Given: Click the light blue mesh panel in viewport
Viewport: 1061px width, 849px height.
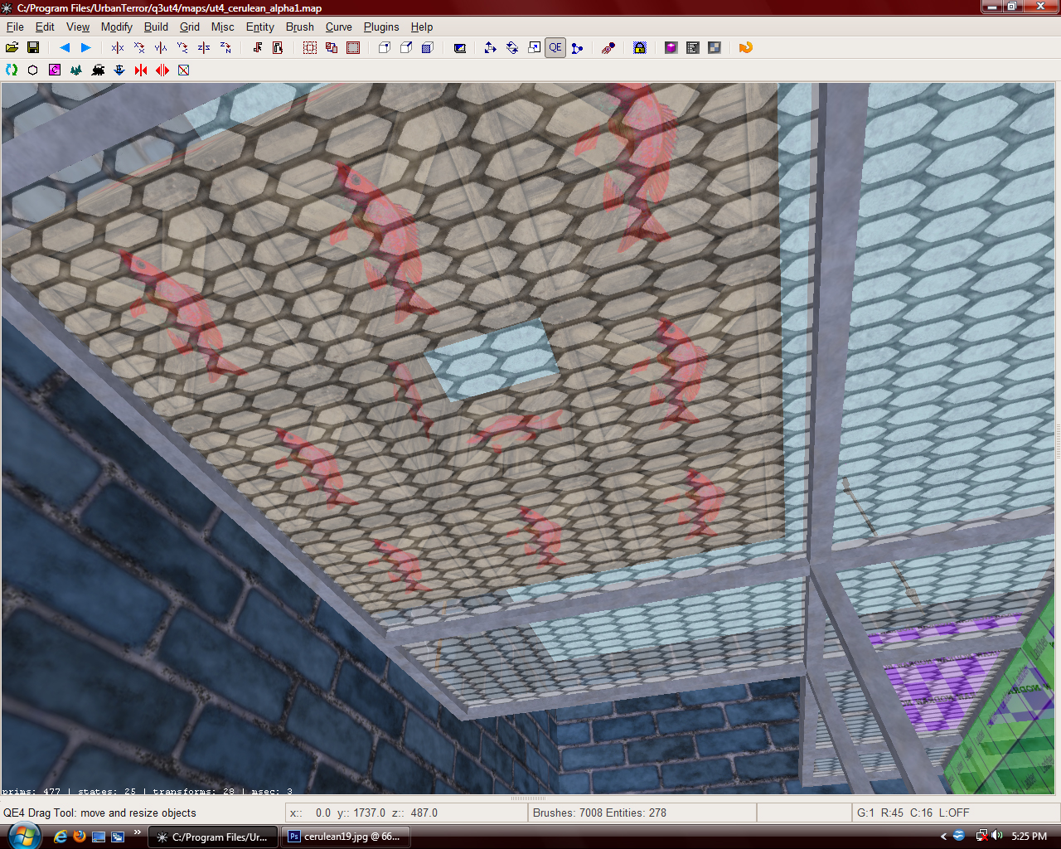Looking at the screenshot, I should [491, 360].
